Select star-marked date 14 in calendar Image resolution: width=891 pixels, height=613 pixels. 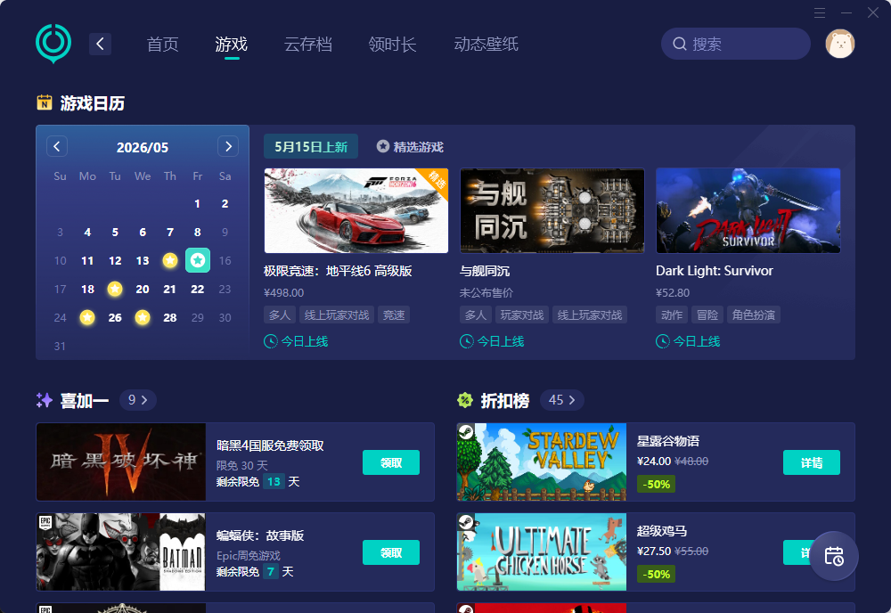point(170,260)
